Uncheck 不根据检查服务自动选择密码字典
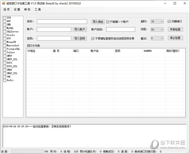Image resolution: width=190 pixels, height=154 pixels. coord(93,39)
